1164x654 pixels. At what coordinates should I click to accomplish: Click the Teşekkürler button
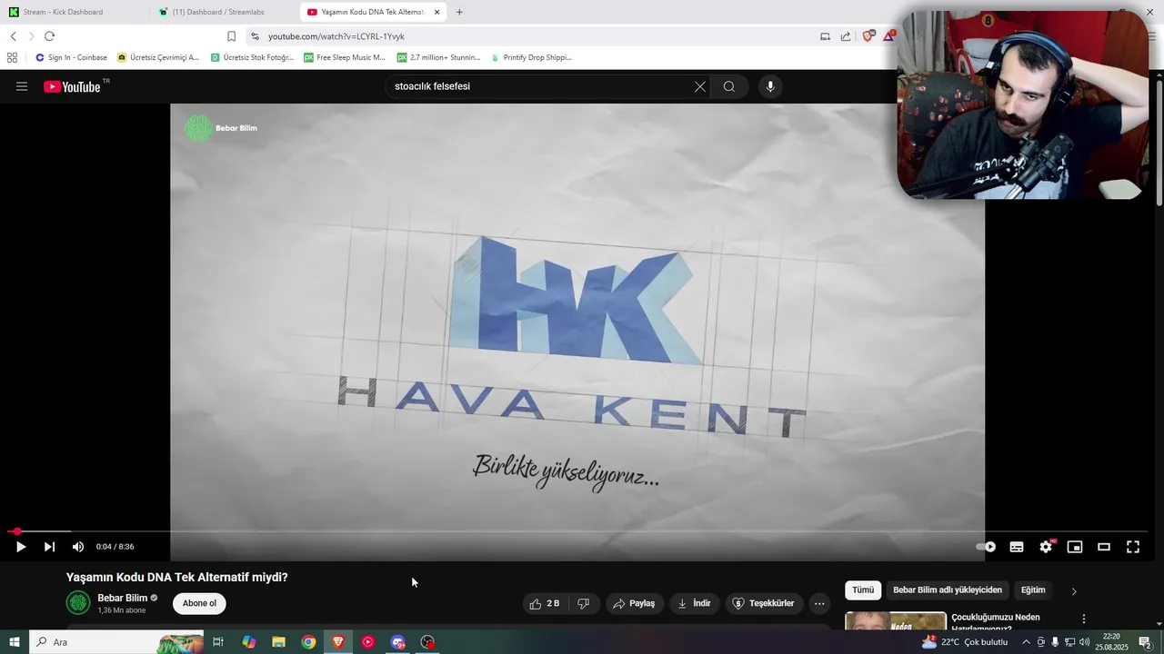click(764, 603)
